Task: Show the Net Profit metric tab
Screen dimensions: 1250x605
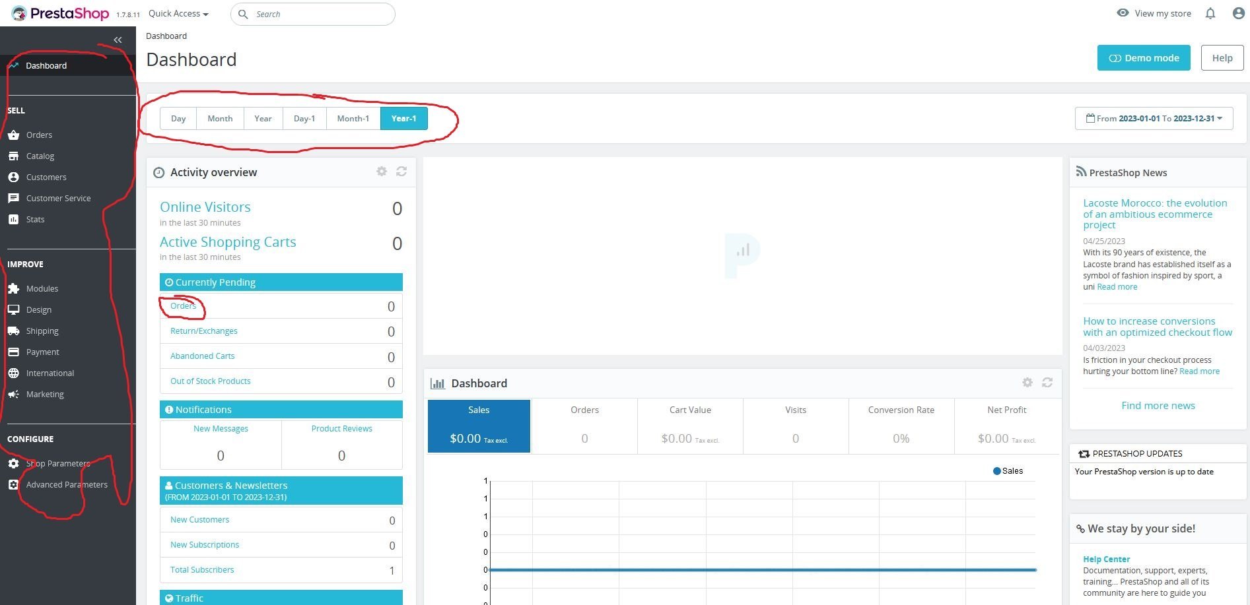Action: pyautogui.click(x=1007, y=426)
